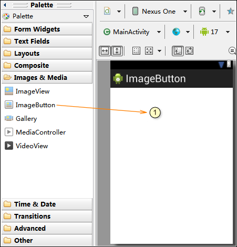This screenshot has height=247, width=237.
Task: Select the ImageView widget icon
Action: click(9, 91)
